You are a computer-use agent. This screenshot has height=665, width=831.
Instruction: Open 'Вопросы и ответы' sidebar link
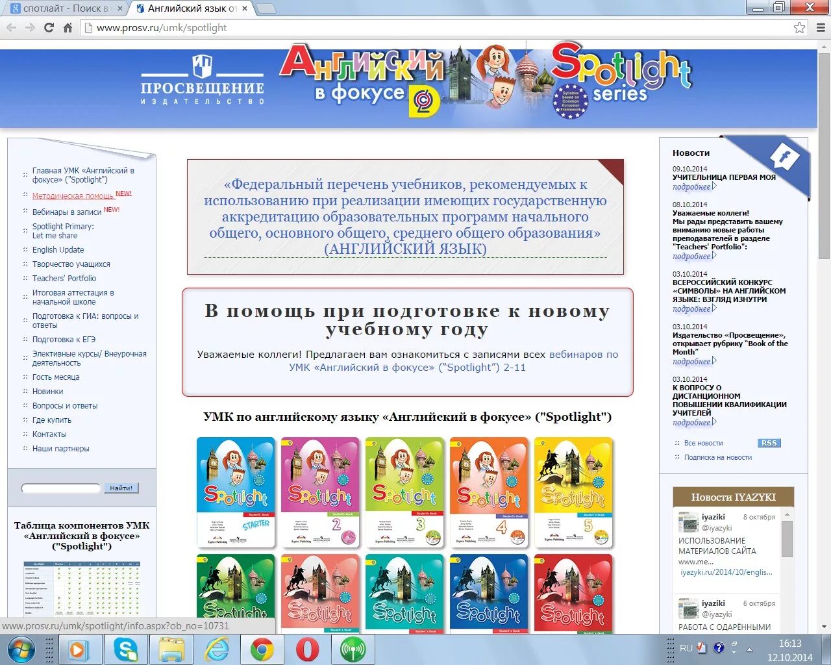click(x=65, y=406)
